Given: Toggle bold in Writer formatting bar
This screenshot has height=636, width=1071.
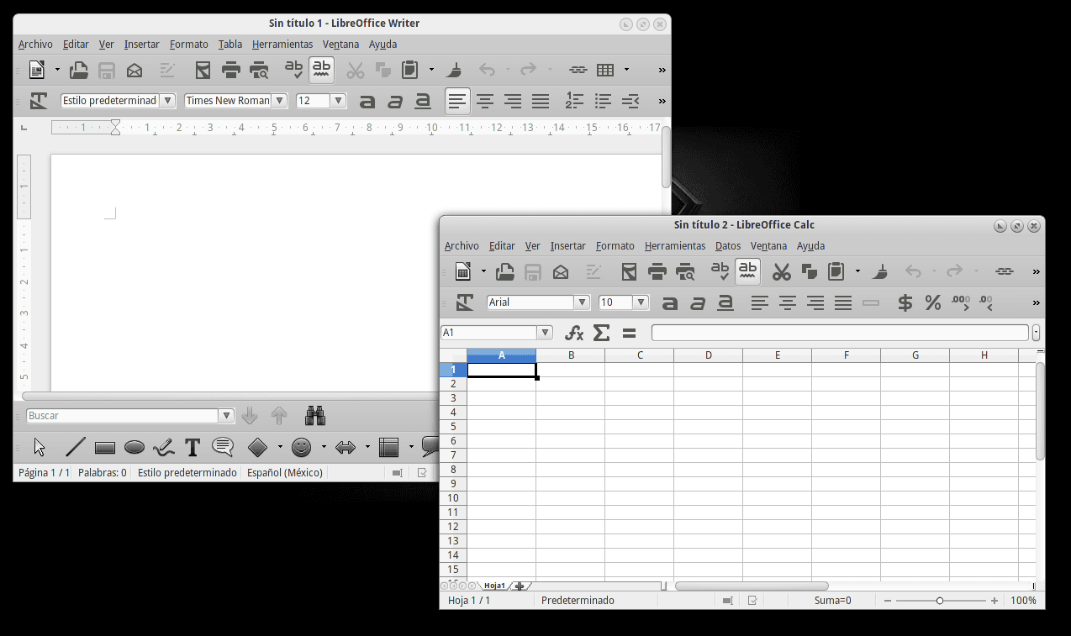Looking at the screenshot, I should point(367,102).
